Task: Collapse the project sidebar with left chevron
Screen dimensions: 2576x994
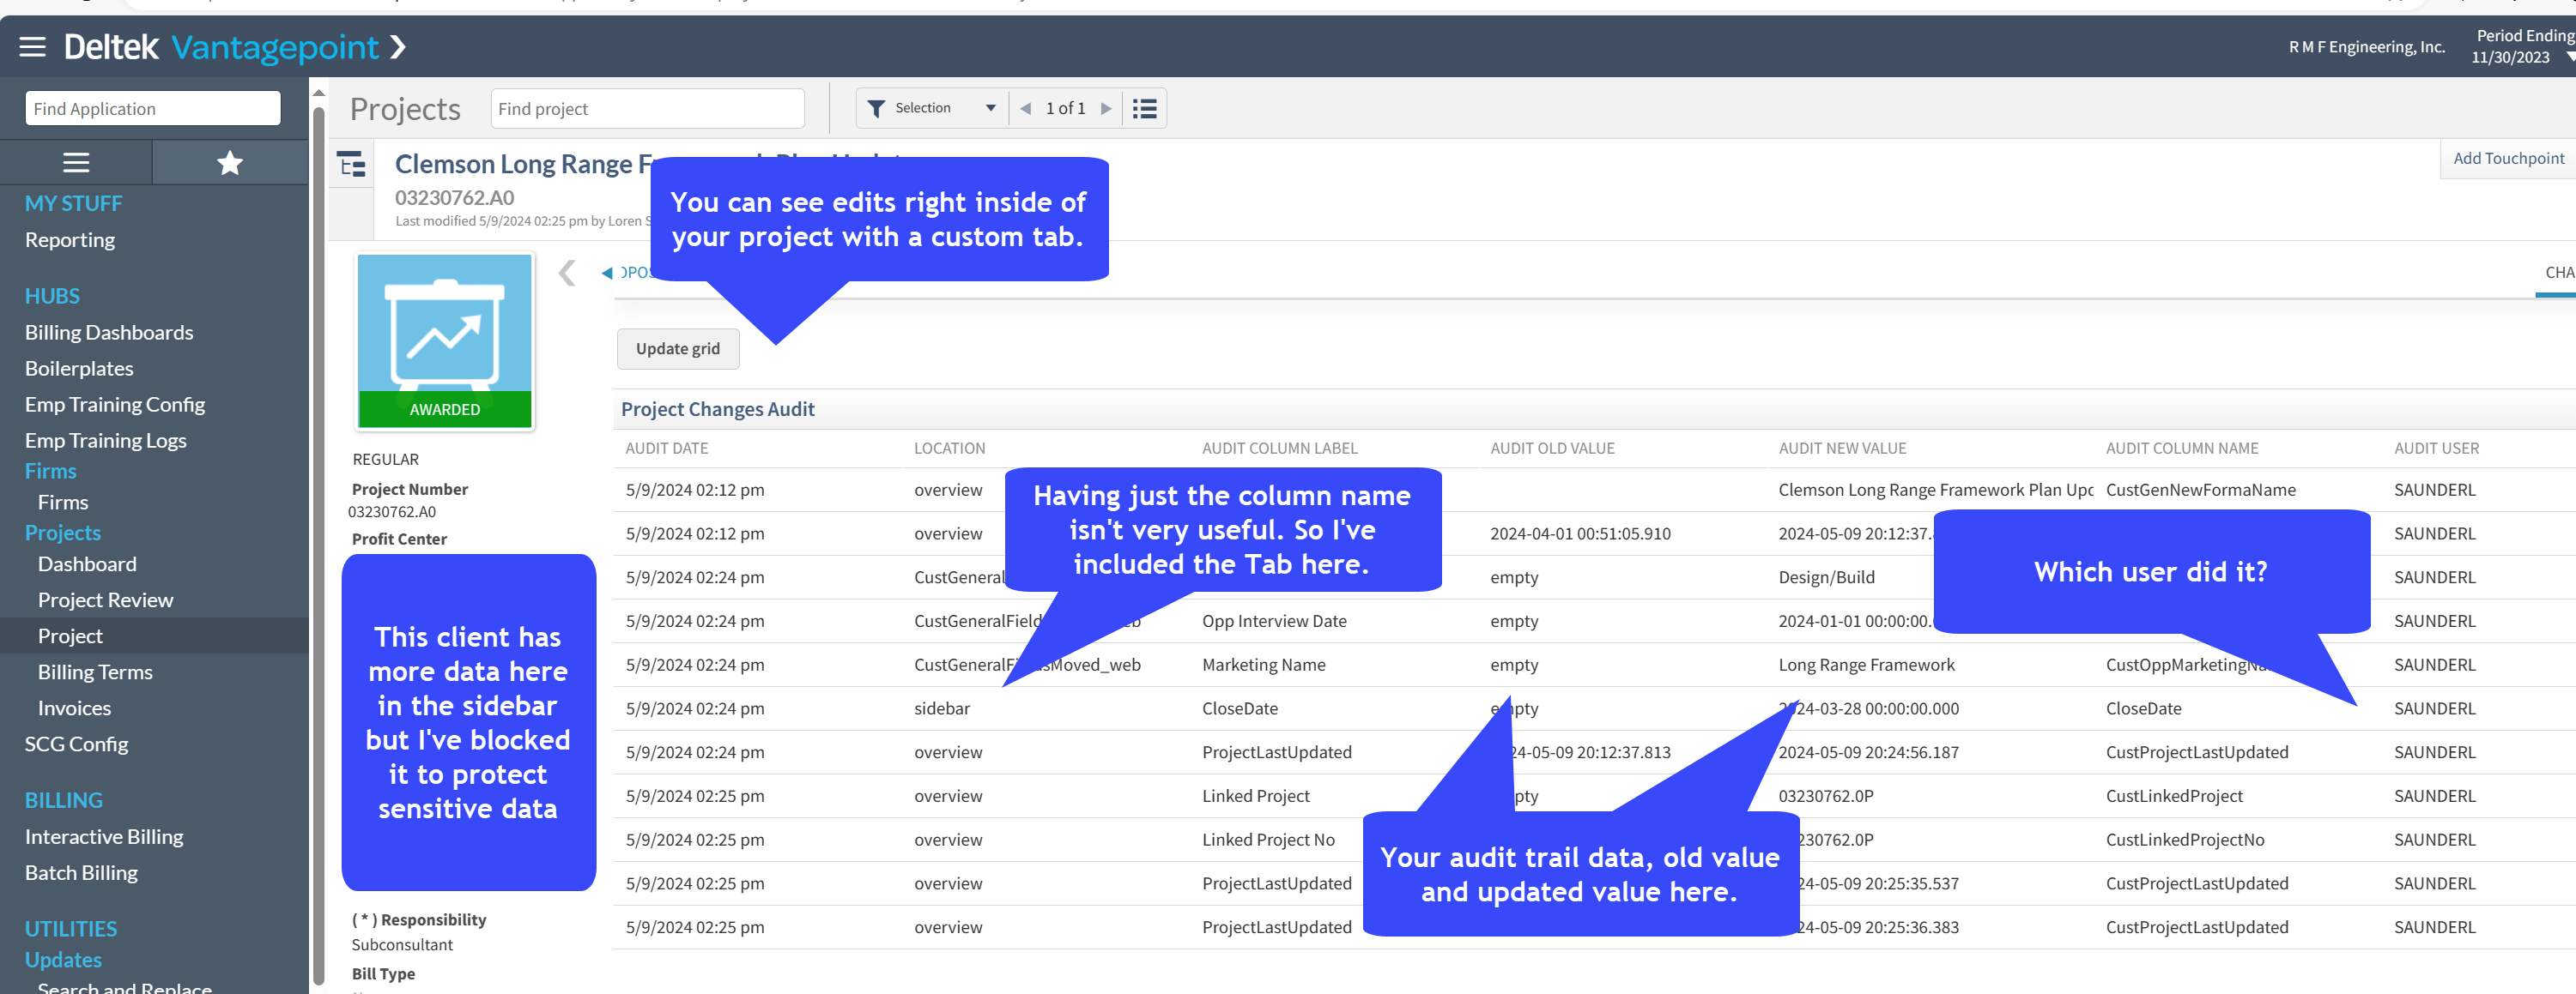Action: 567,273
